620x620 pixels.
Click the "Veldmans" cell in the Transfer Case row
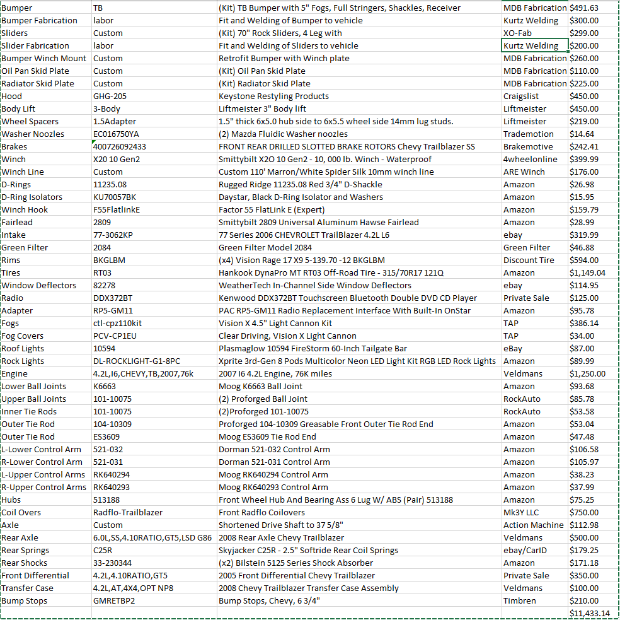point(534,588)
